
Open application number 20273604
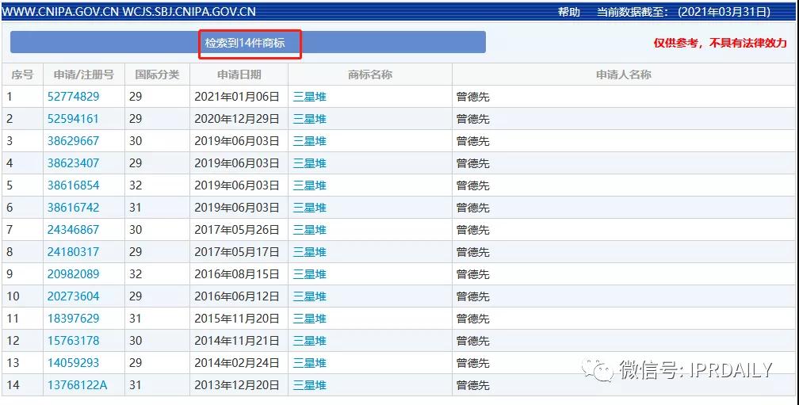coord(74,296)
